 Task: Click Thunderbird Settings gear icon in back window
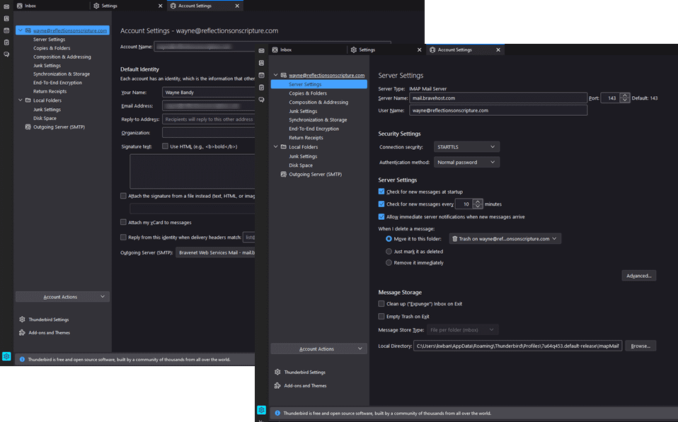point(22,320)
